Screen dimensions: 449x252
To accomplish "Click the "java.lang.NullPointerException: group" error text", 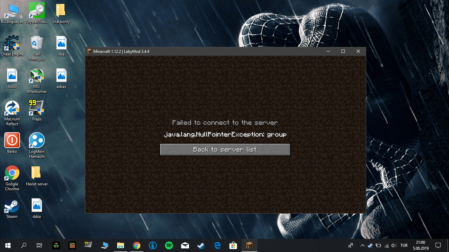I will pos(225,135).
